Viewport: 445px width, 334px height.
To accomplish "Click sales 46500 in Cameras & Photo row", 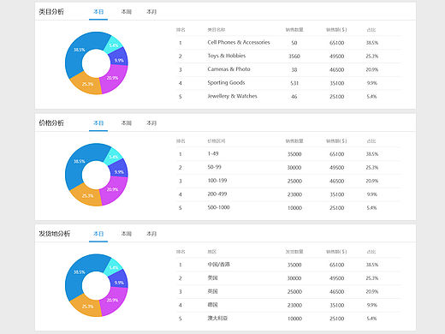I will click(336, 69).
